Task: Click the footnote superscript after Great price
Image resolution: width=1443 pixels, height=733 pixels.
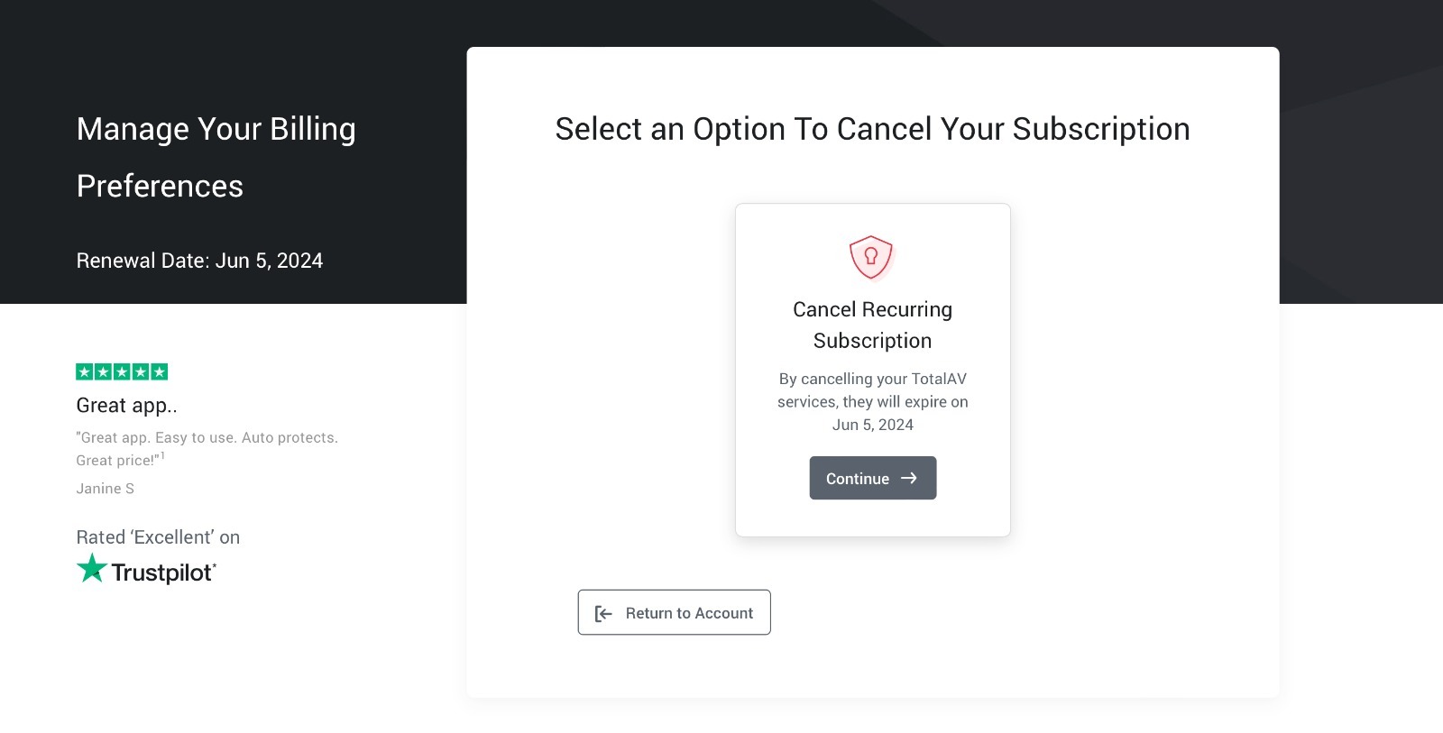Action: pyautogui.click(x=162, y=455)
